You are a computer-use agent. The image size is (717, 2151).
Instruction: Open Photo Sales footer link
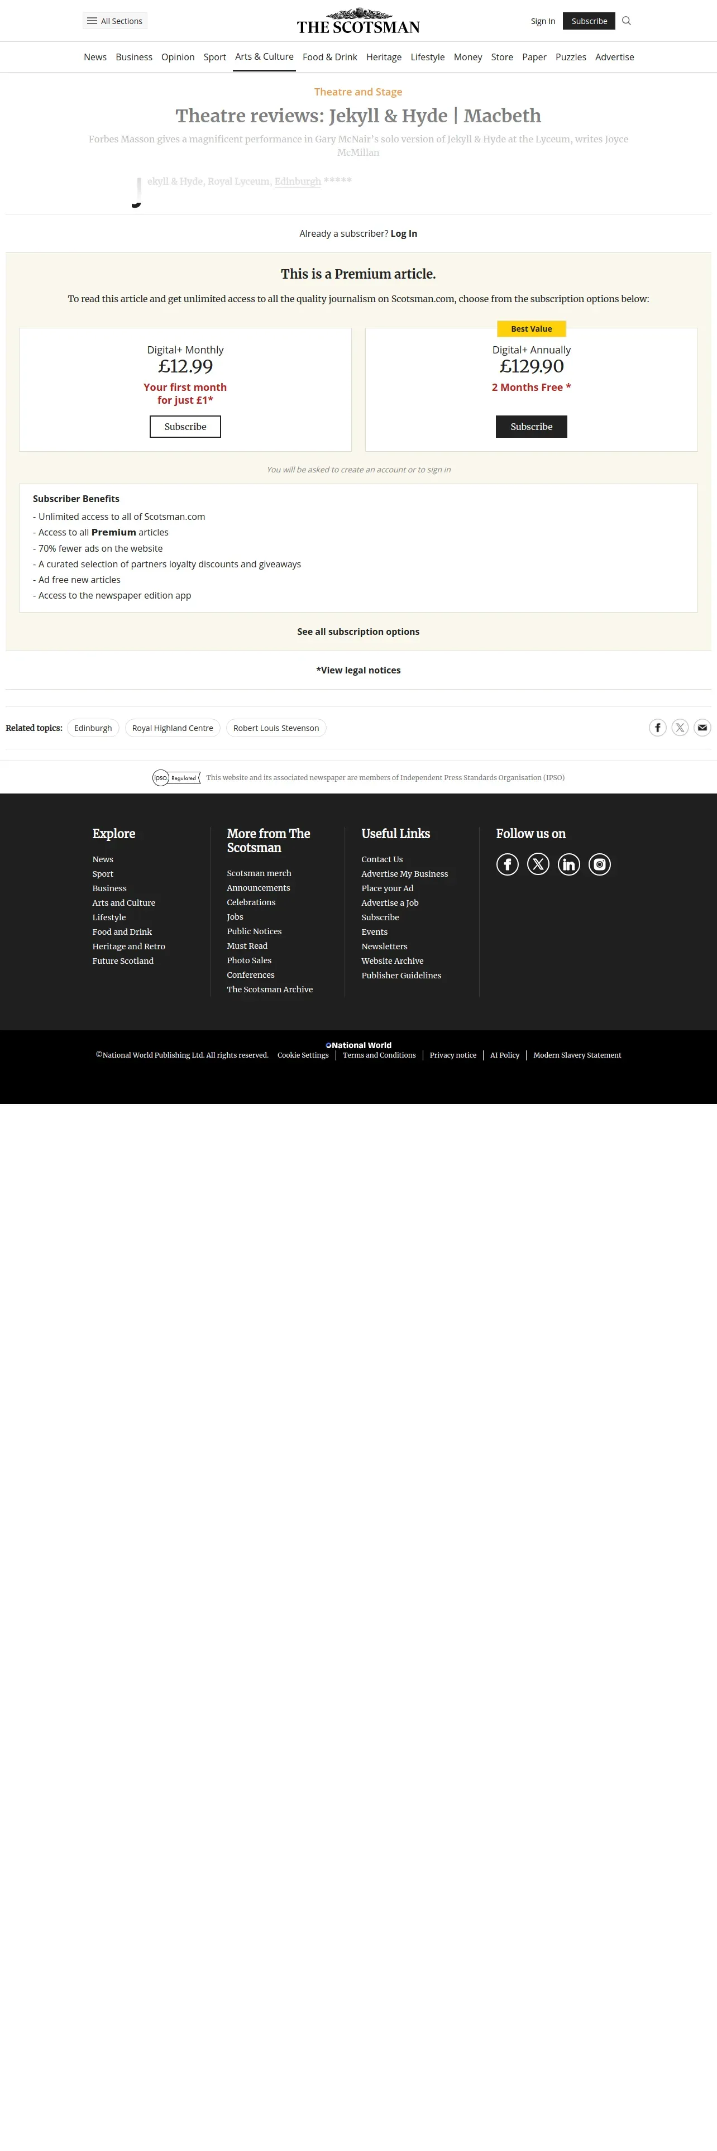[x=248, y=960]
